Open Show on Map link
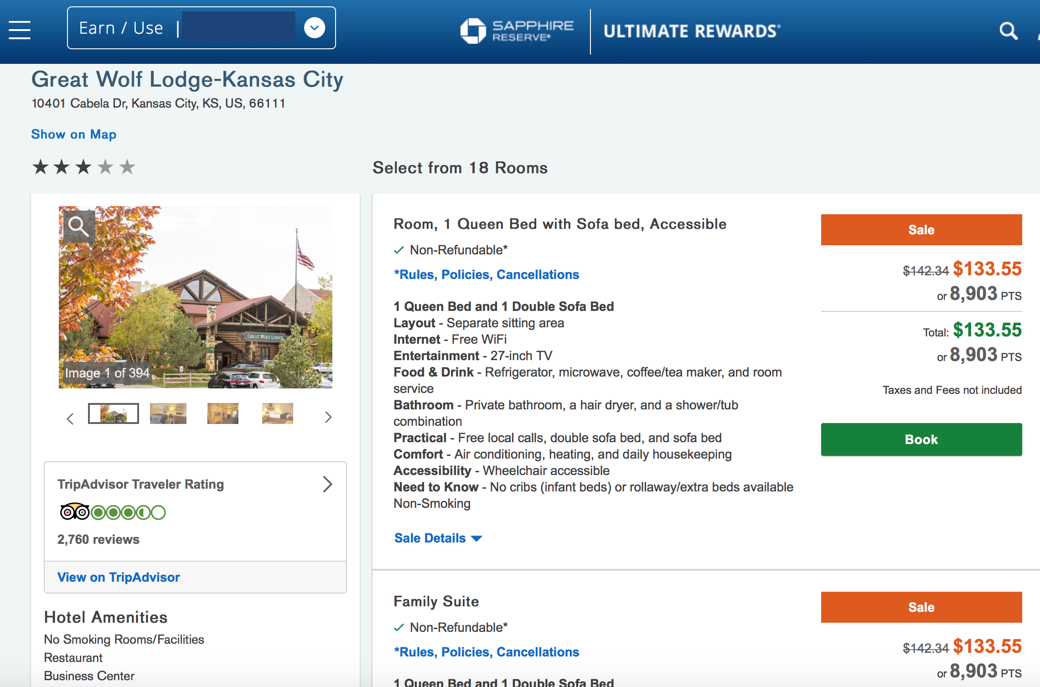The height and width of the screenshot is (687, 1040). (73, 134)
